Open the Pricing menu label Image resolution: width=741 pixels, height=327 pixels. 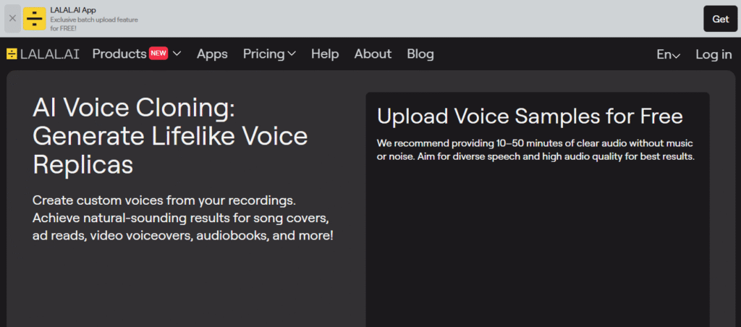pyautogui.click(x=263, y=54)
